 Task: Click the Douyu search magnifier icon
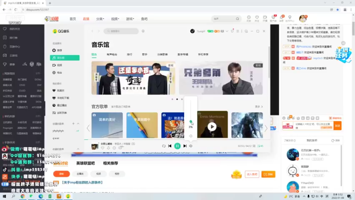click(x=237, y=19)
